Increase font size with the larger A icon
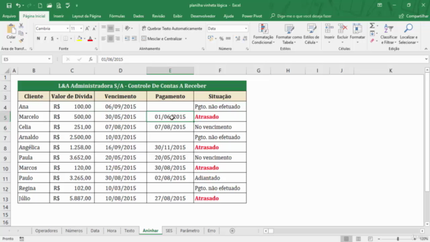The height and width of the screenshot is (242, 430). click(x=87, y=28)
